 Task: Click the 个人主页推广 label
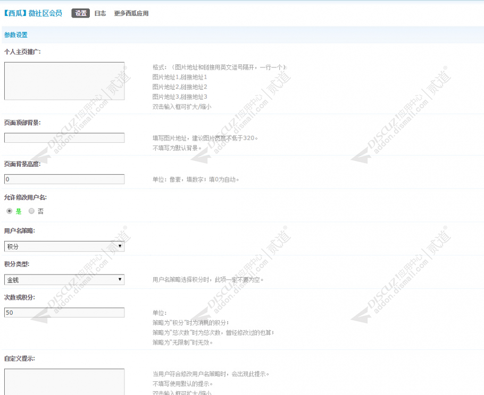click(x=22, y=51)
